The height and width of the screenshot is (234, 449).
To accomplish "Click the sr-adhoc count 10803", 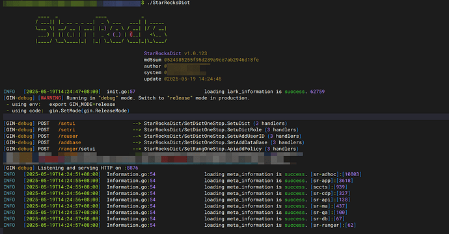I will [x=351, y=174].
